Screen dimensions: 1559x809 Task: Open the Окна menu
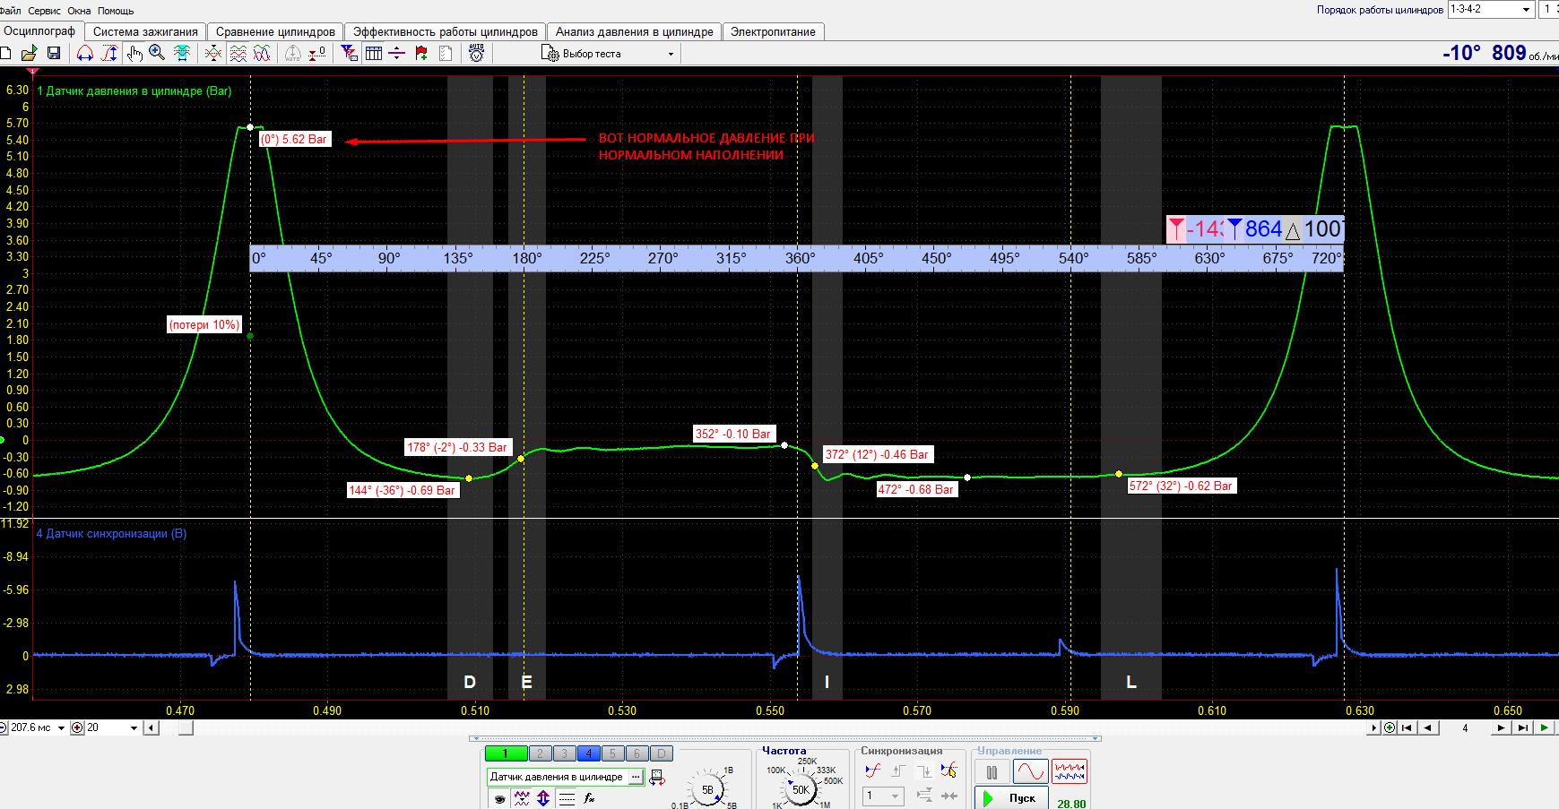pos(79,11)
